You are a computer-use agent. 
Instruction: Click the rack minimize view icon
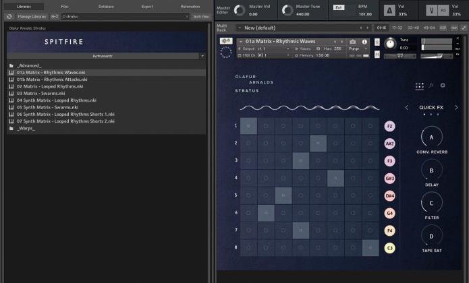464,28
